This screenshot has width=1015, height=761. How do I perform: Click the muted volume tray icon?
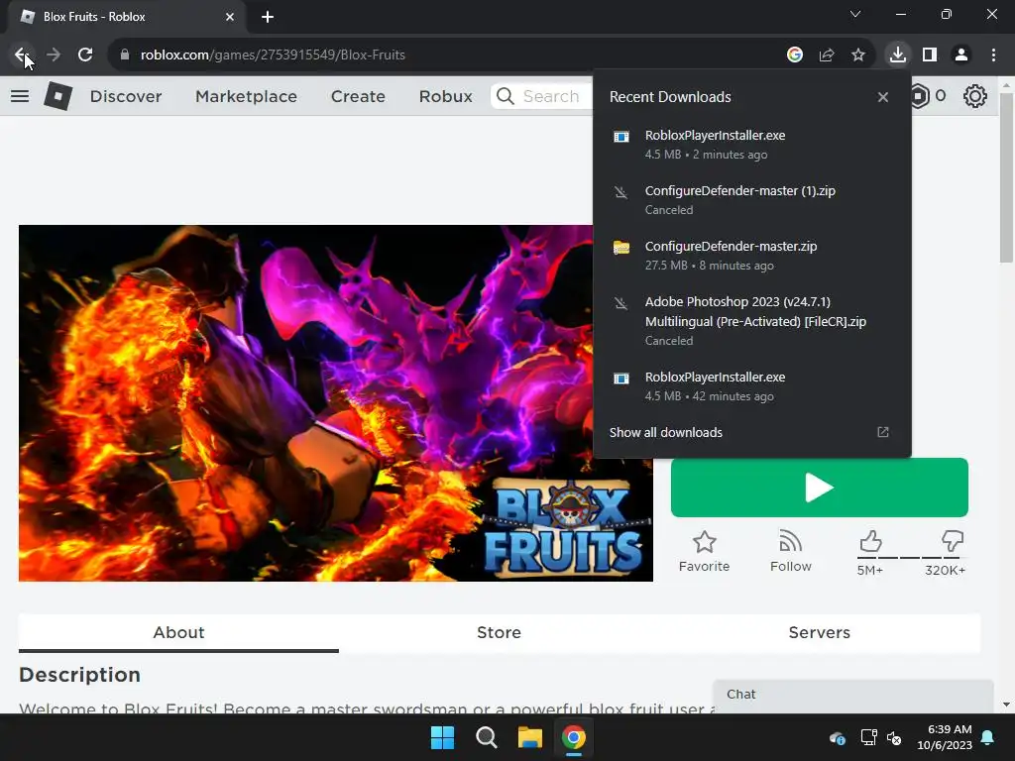pyautogui.click(x=894, y=737)
